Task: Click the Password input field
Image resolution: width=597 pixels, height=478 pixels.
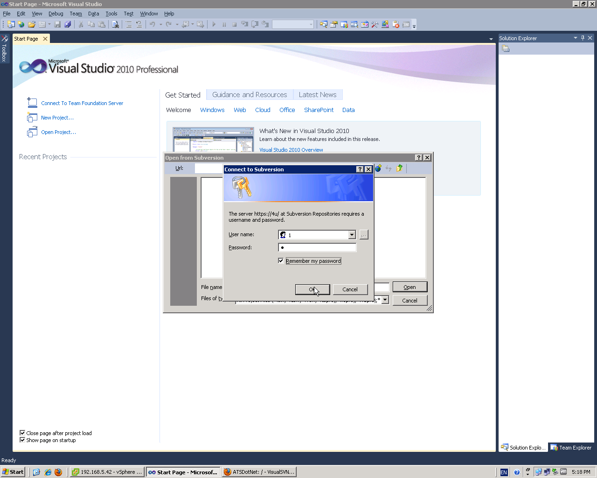Action: (x=317, y=247)
